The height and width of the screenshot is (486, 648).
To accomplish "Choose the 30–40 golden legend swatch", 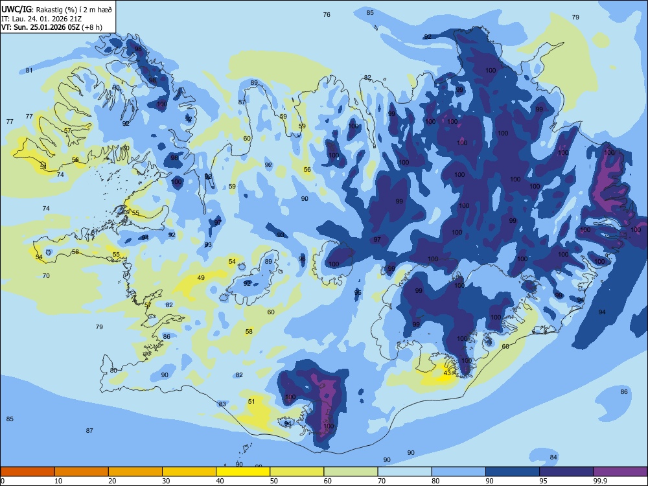I will coord(189,472).
